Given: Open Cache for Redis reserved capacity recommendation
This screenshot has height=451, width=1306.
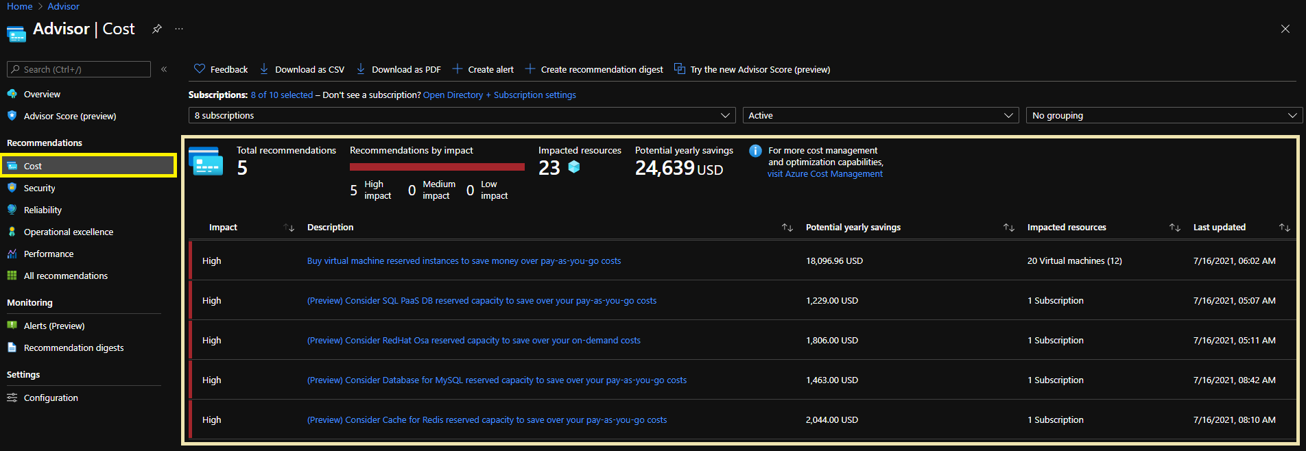Looking at the screenshot, I should [x=487, y=420].
